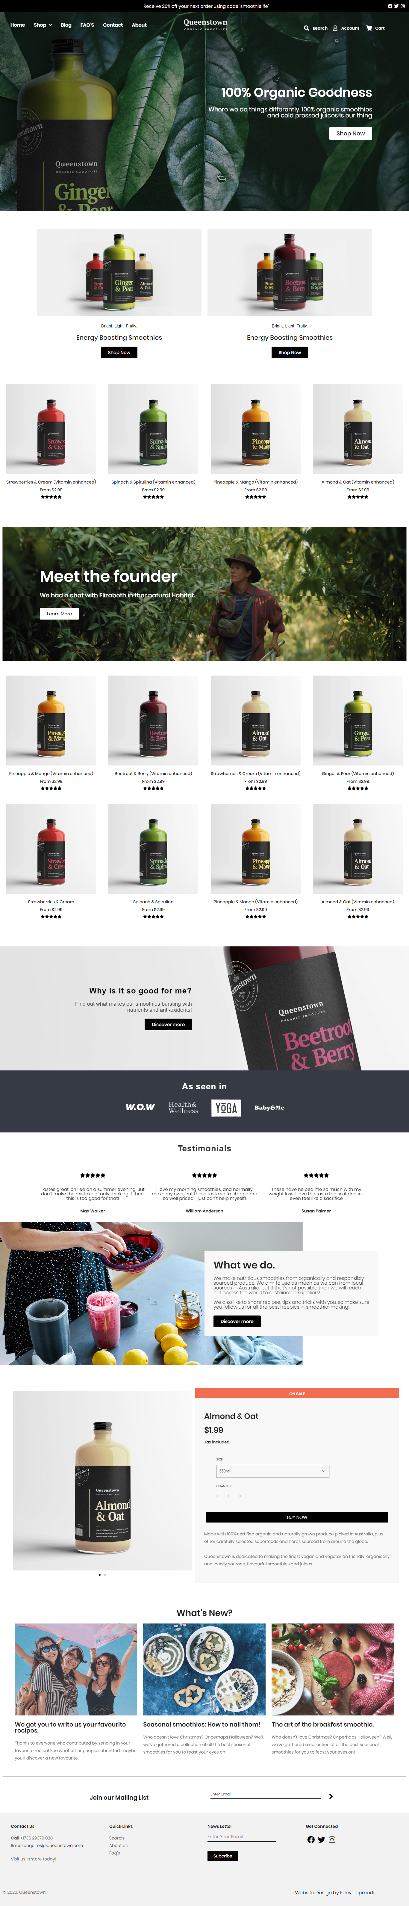This screenshot has height=1906, width=409.
Task: Click the footer Instagram icon
Action: coord(332,1839)
